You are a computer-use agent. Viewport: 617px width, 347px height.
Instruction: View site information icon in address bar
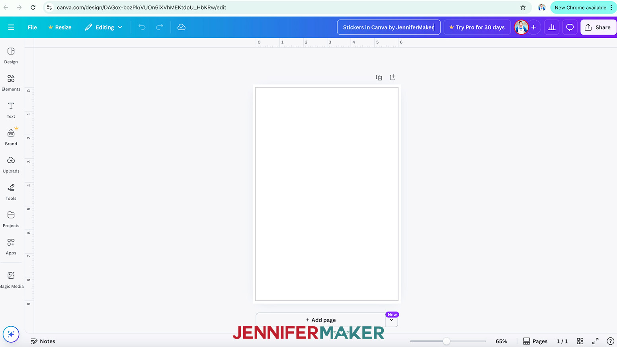pyautogui.click(x=49, y=7)
